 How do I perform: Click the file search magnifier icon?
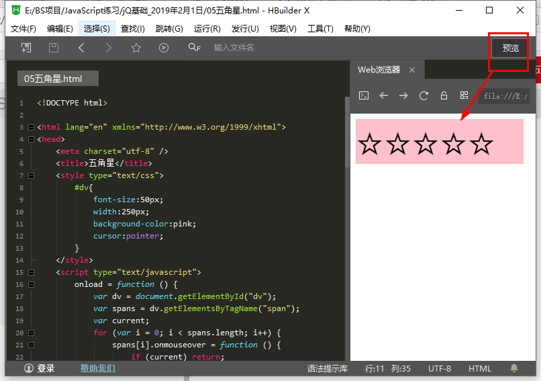tap(194, 47)
